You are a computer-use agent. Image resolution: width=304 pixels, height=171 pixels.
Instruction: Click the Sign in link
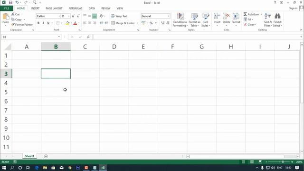[293, 8]
